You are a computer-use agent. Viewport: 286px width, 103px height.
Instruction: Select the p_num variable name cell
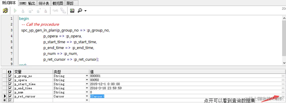(33, 92)
